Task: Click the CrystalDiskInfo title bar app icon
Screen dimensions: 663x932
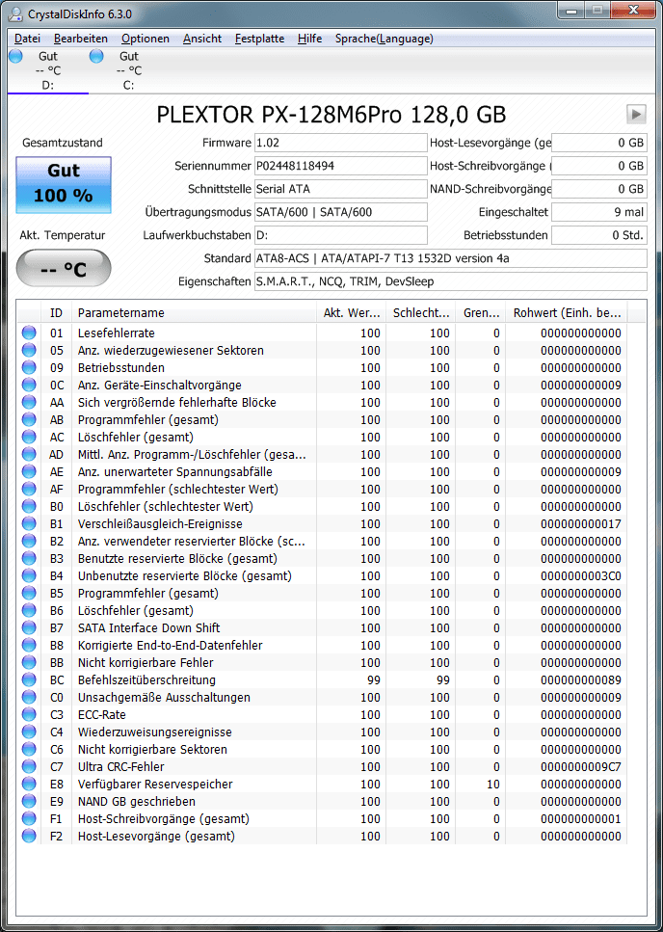Action: tap(17, 13)
